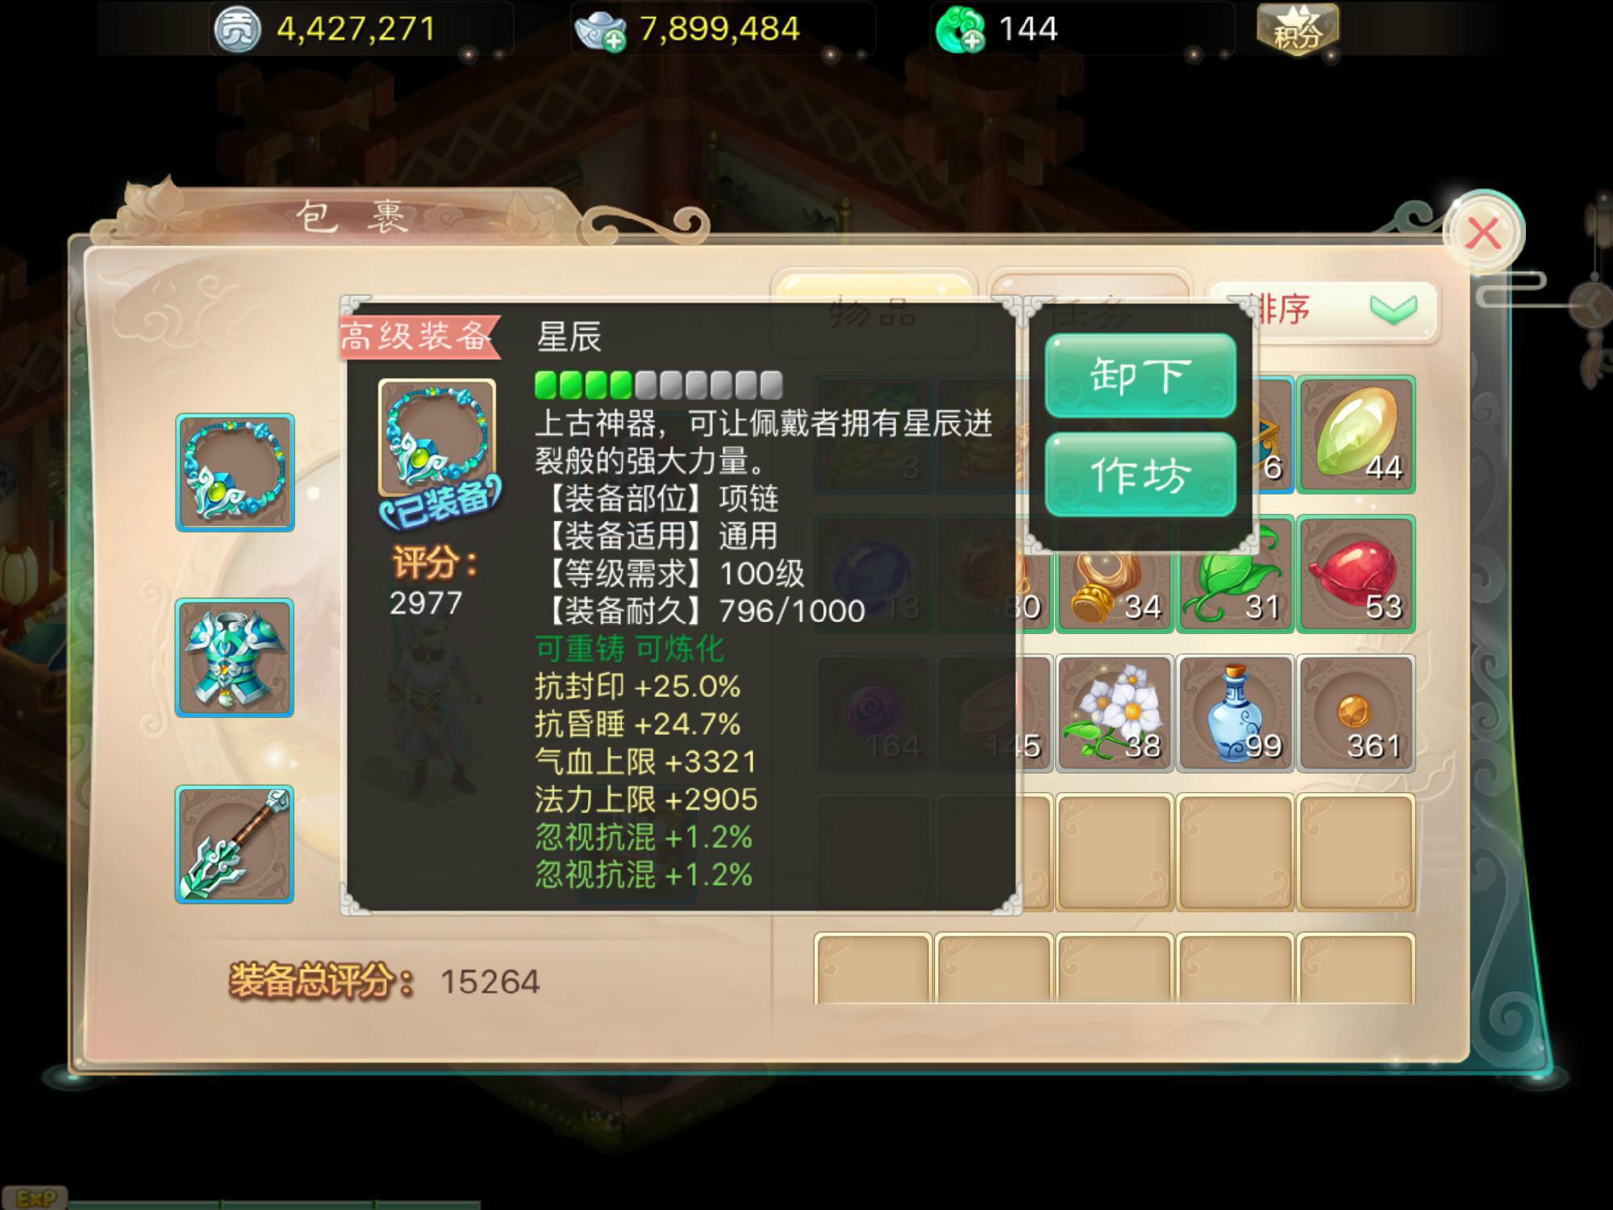Switch to the 物品 items tab
This screenshot has height=1210, width=1613.
(873, 311)
